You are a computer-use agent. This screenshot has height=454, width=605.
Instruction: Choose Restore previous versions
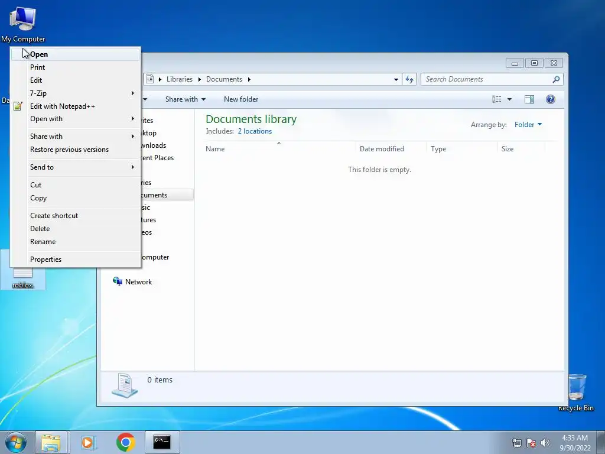point(75,150)
